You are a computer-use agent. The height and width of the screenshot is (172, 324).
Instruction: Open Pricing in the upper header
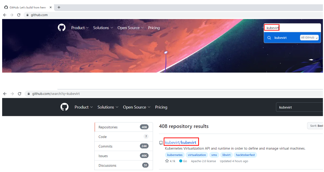(x=154, y=28)
